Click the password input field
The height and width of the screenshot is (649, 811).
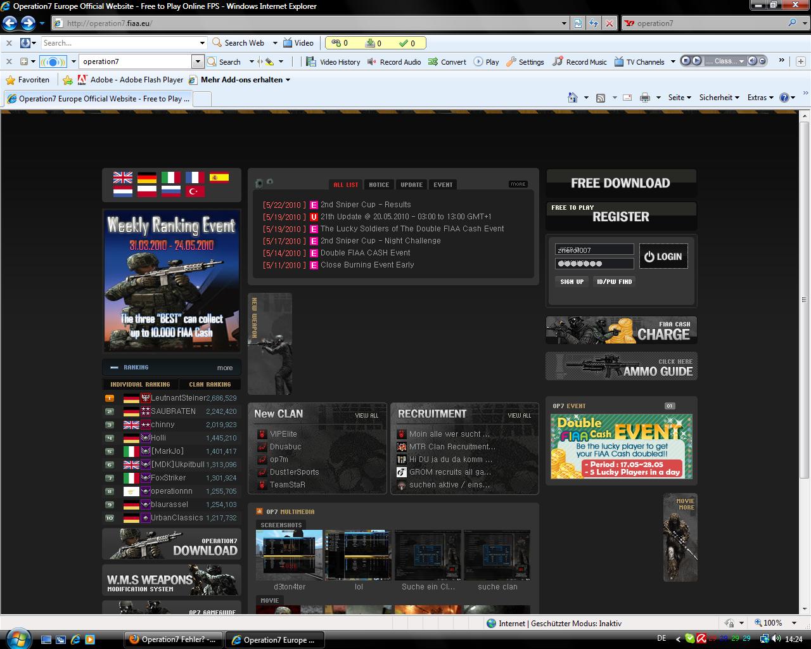594,264
